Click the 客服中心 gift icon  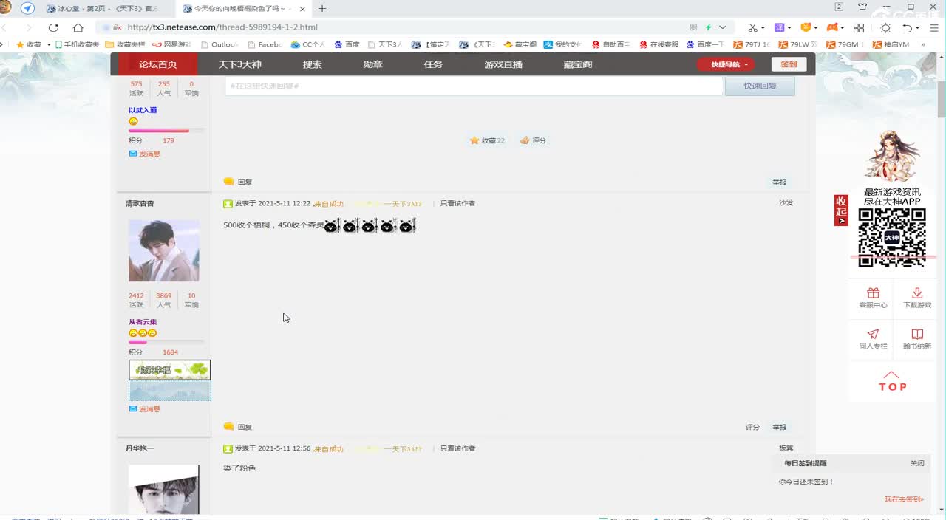(x=873, y=294)
